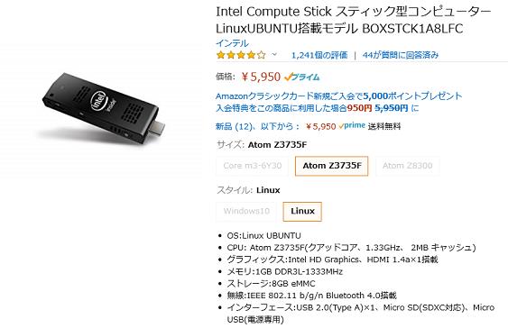Click the プライム badge beside the price

coord(302,77)
